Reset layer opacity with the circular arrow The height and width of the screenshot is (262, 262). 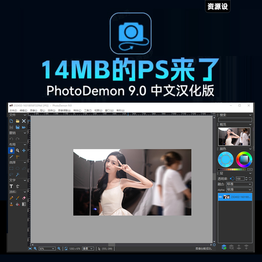pyautogui.click(x=250, y=178)
